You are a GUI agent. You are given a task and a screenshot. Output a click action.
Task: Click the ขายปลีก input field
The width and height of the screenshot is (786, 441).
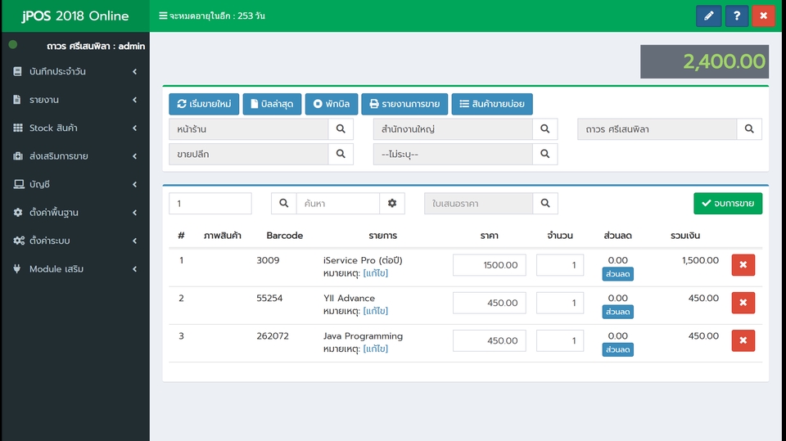(x=249, y=154)
